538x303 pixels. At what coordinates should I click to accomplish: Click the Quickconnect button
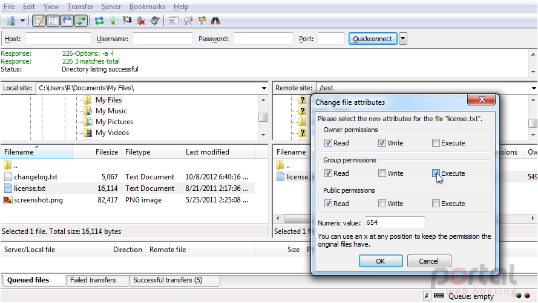[373, 38]
